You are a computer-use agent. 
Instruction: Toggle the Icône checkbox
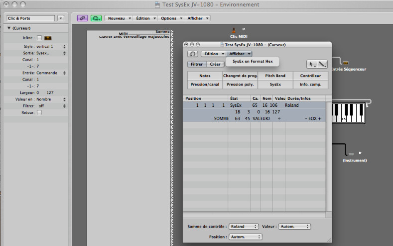(x=39, y=38)
